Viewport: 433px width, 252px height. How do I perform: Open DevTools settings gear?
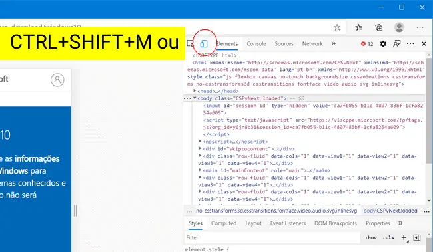click(383, 44)
